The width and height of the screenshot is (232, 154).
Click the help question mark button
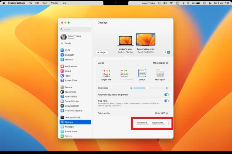pyautogui.click(x=169, y=123)
